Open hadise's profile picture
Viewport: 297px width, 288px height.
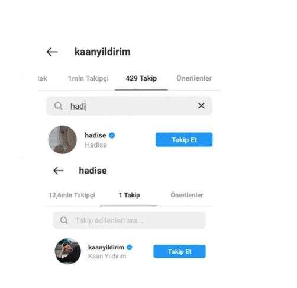[x=63, y=140]
